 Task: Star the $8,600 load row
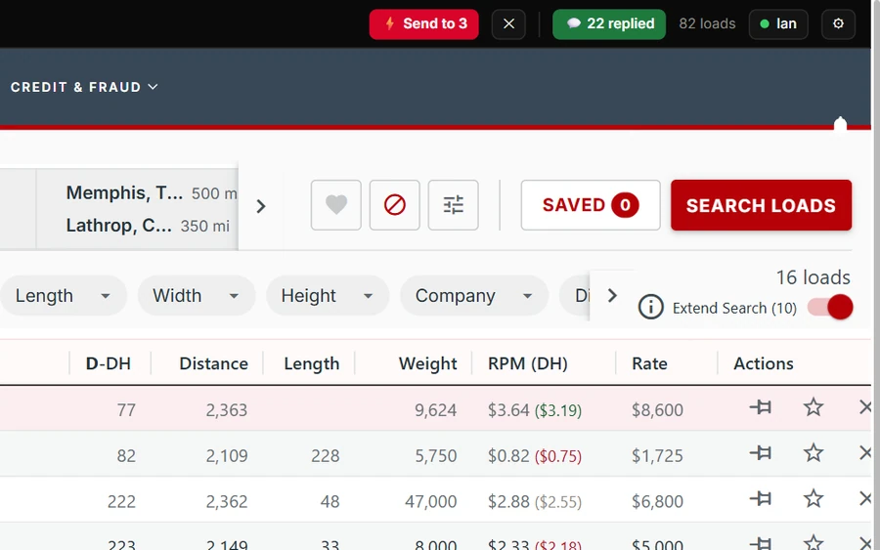click(814, 407)
